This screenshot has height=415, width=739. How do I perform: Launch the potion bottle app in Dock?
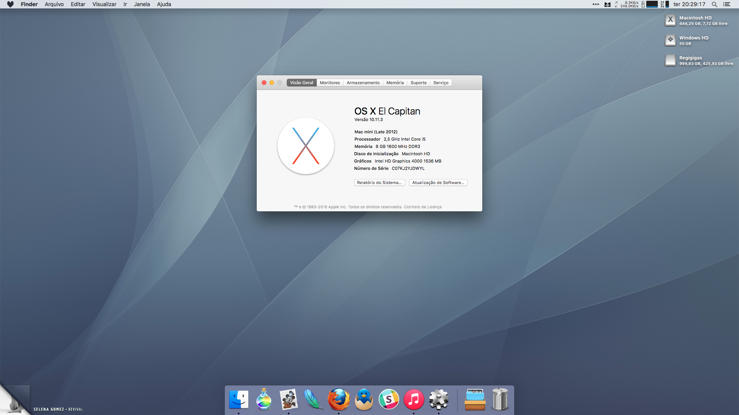click(x=264, y=400)
